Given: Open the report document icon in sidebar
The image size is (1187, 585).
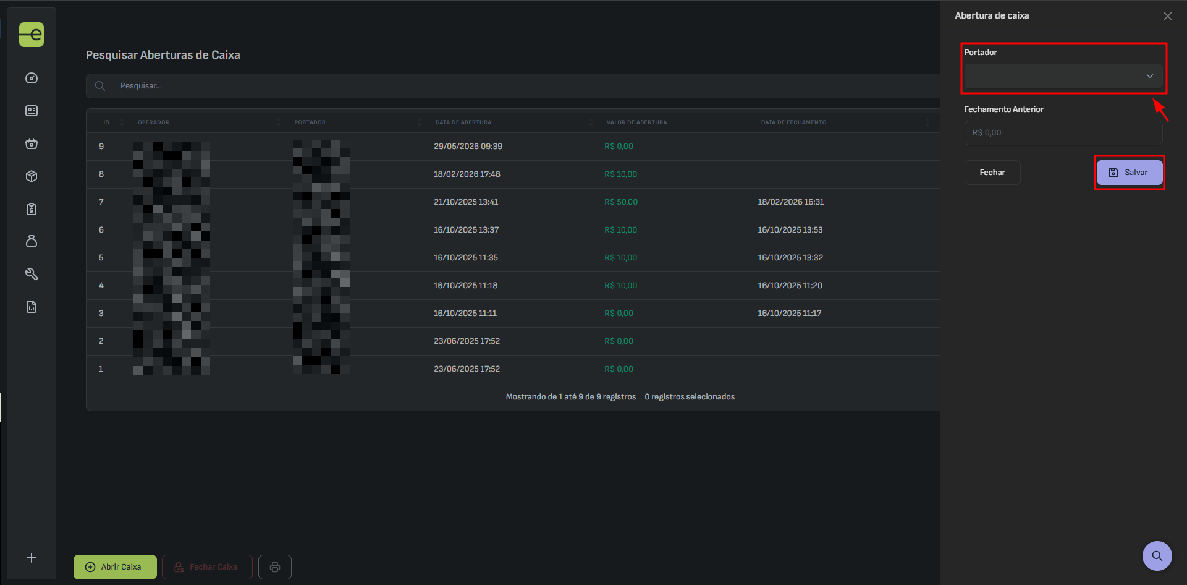Looking at the screenshot, I should tap(32, 307).
